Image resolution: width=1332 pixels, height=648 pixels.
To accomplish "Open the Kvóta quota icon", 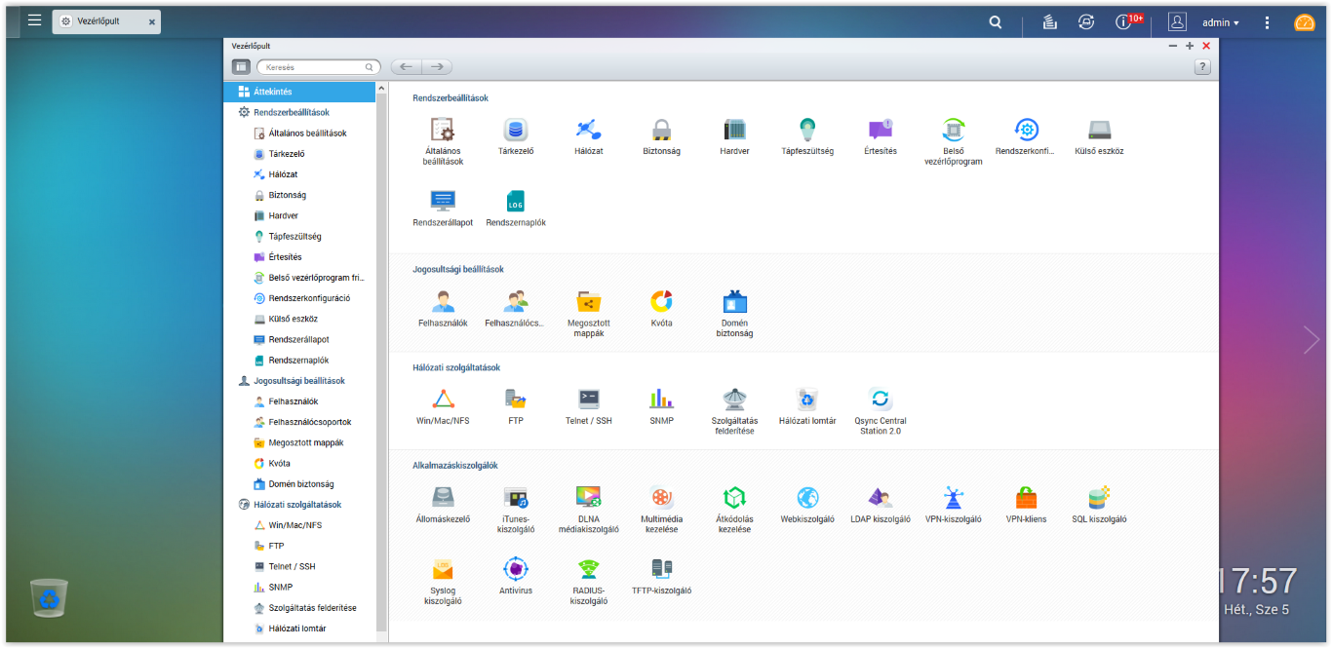I will 661,301.
